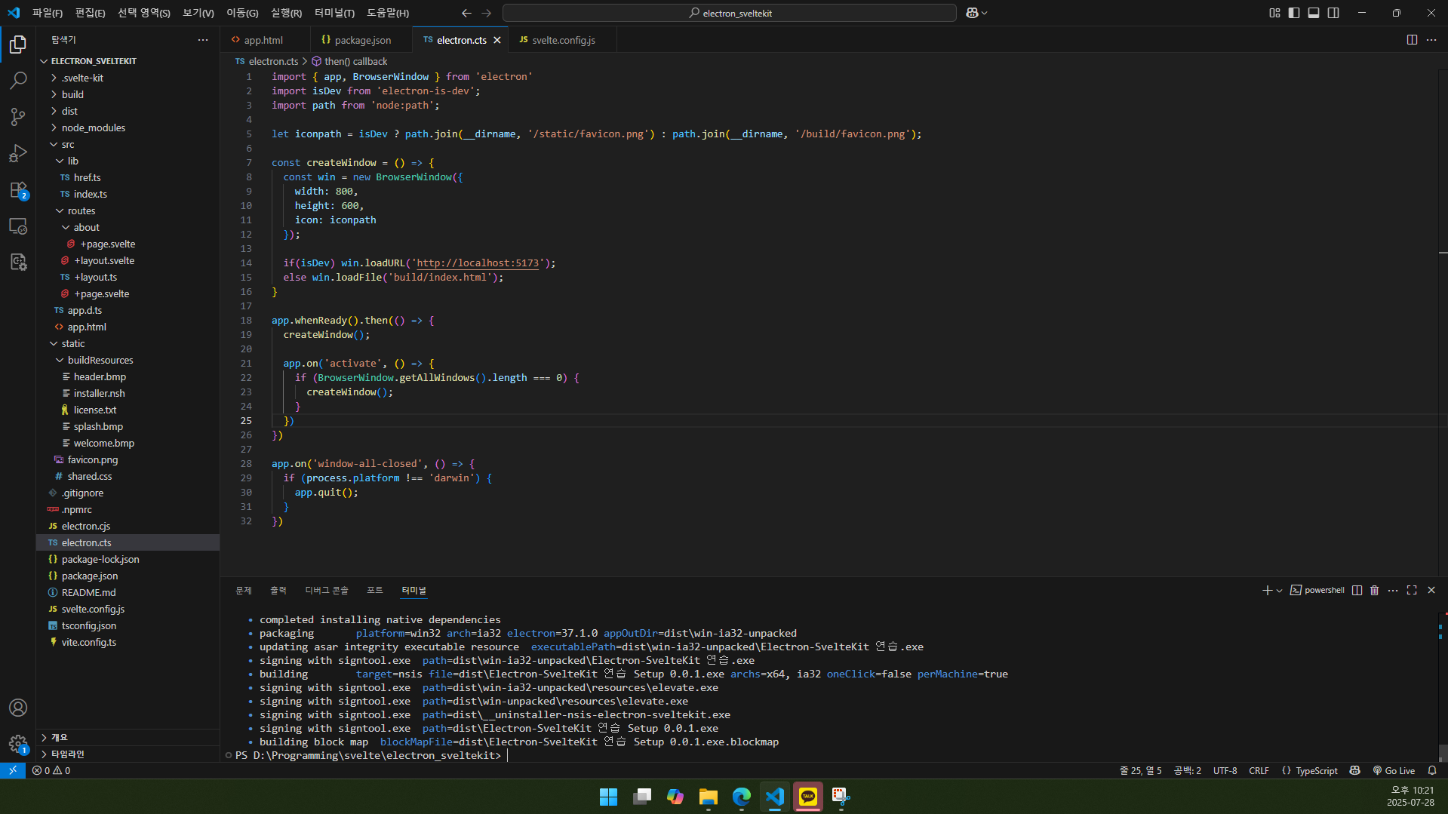Click remote window indicator in status bar
1448x814 pixels.
pos(13,770)
